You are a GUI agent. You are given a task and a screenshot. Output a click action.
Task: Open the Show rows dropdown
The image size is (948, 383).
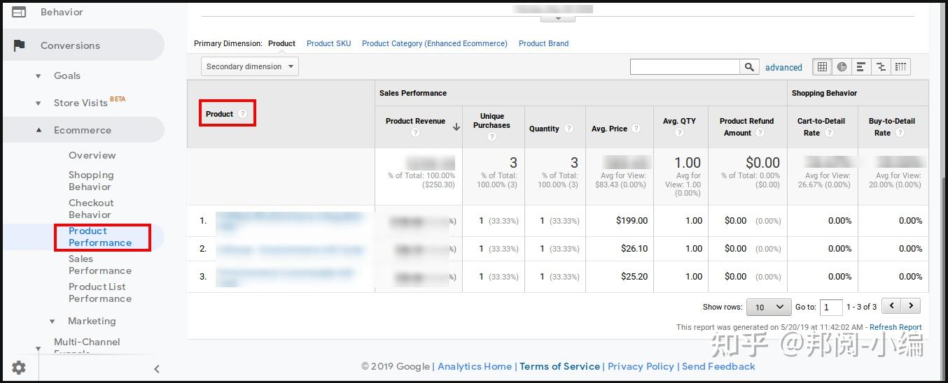point(769,307)
